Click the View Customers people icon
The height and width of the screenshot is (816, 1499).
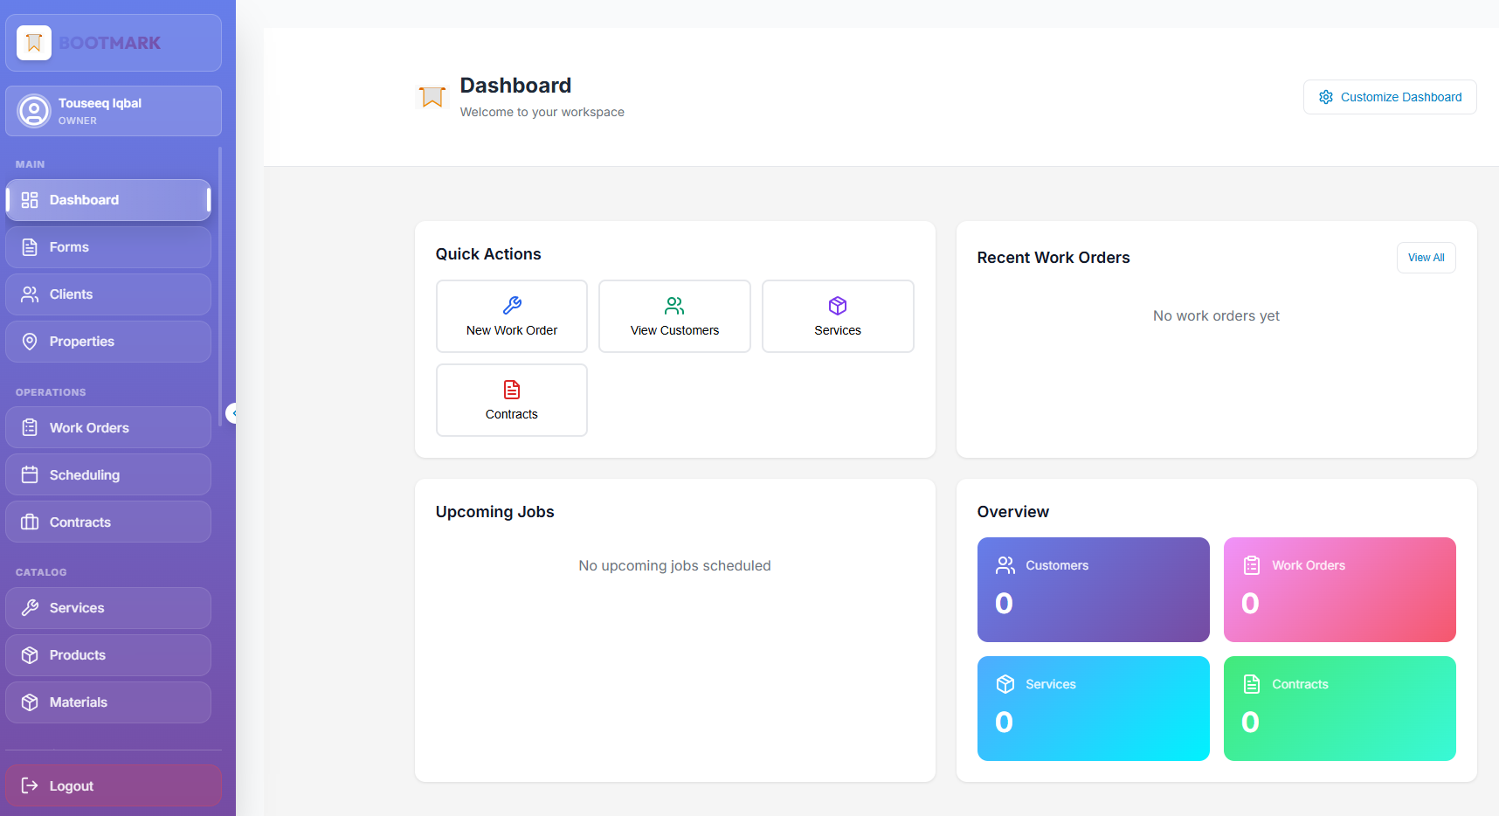(x=674, y=305)
